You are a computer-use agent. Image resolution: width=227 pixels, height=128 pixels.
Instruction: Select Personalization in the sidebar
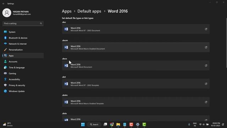[x=23, y=50]
